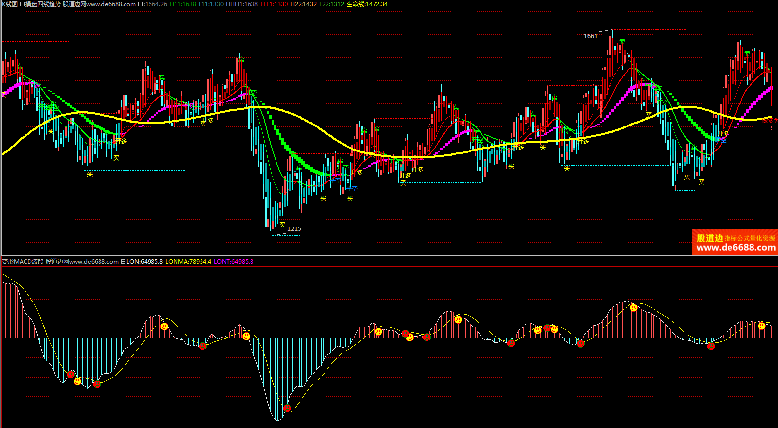Click the rightmost yellow smiley in MACD panel

point(761,326)
